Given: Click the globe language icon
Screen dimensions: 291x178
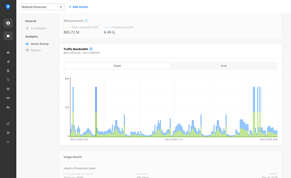Looking at the screenshot, I should pos(8,133).
